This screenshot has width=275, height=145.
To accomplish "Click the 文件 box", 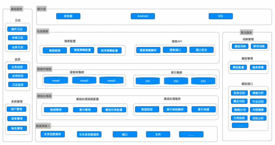I will pyautogui.click(x=158, y=135).
